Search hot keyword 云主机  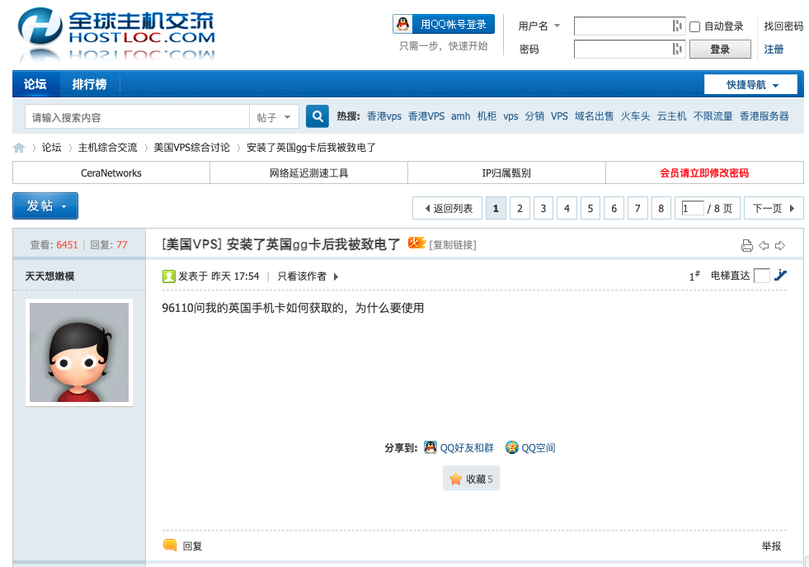(x=671, y=116)
